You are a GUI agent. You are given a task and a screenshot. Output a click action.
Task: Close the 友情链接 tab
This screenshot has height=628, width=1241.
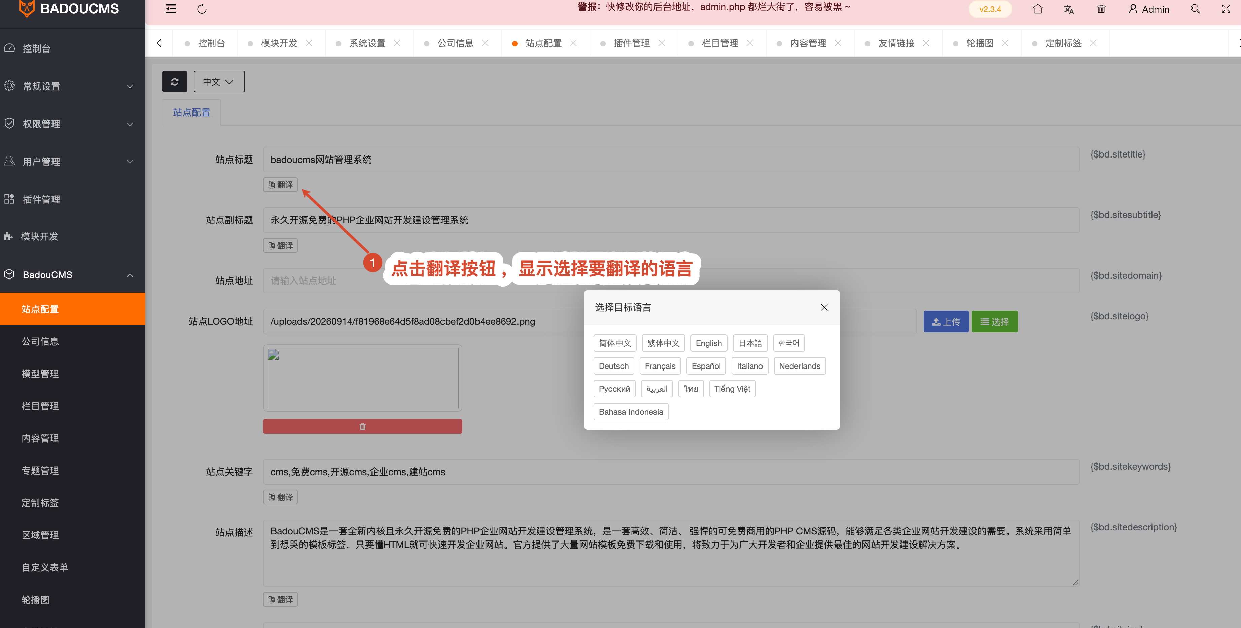tap(926, 43)
